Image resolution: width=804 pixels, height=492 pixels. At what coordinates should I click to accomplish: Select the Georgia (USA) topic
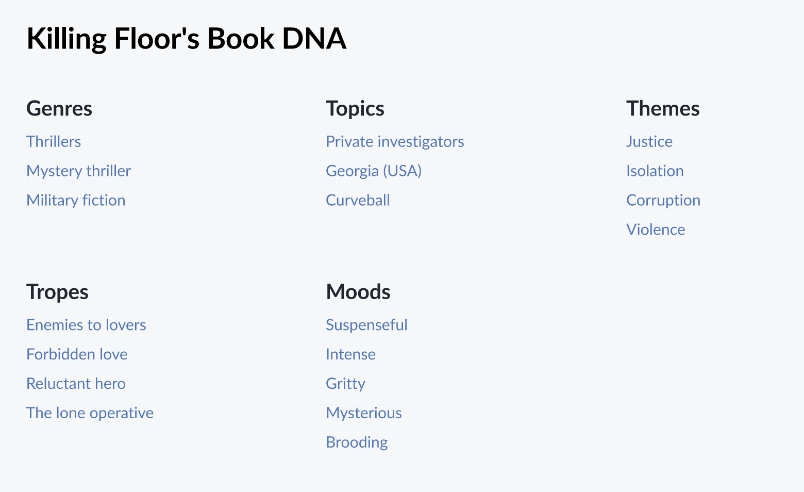tap(374, 171)
